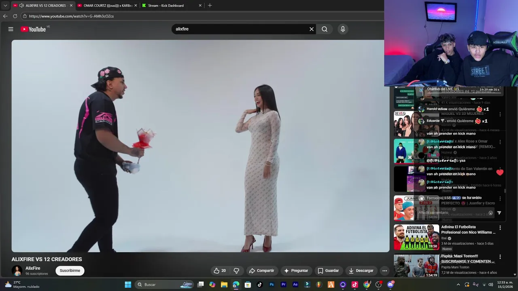Viewport: 518px width, 291px height.
Task: Open Microsoft Store from the taskbar
Action: pyautogui.click(x=248, y=285)
